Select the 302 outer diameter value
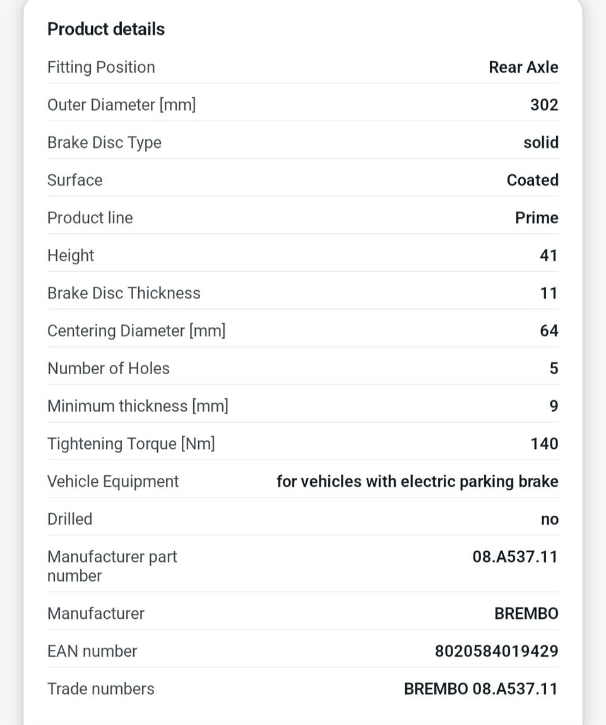This screenshot has height=725, width=606. 544,104
